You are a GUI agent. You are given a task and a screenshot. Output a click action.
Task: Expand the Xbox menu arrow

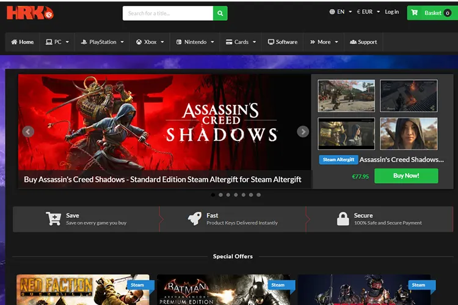click(162, 42)
